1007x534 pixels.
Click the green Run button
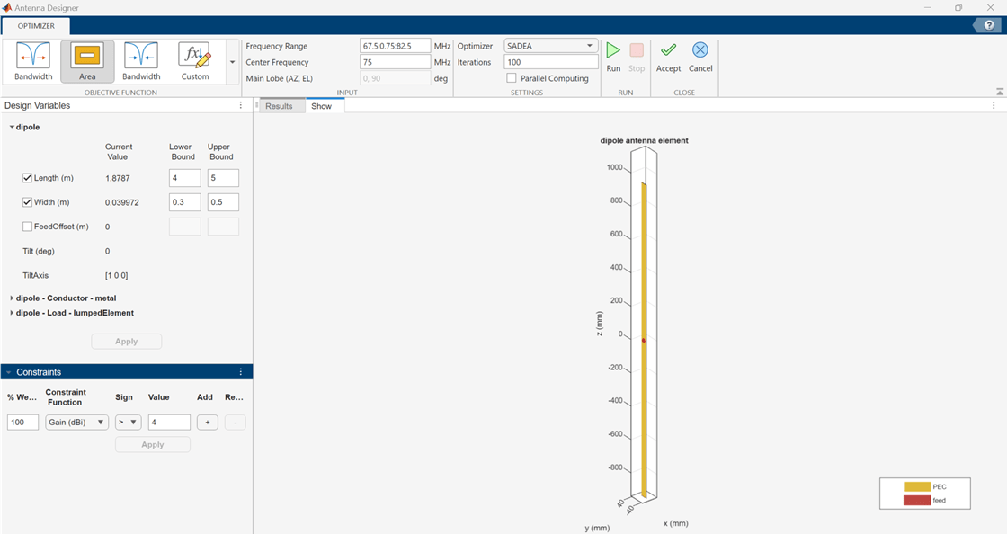[x=613, y=51]
